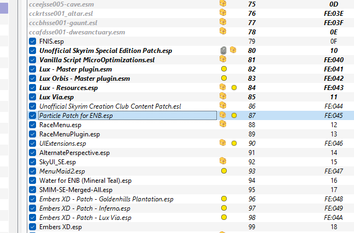354x233 pixels.
Task: Click mod index FE:03E
Action: tap(334, 14)
